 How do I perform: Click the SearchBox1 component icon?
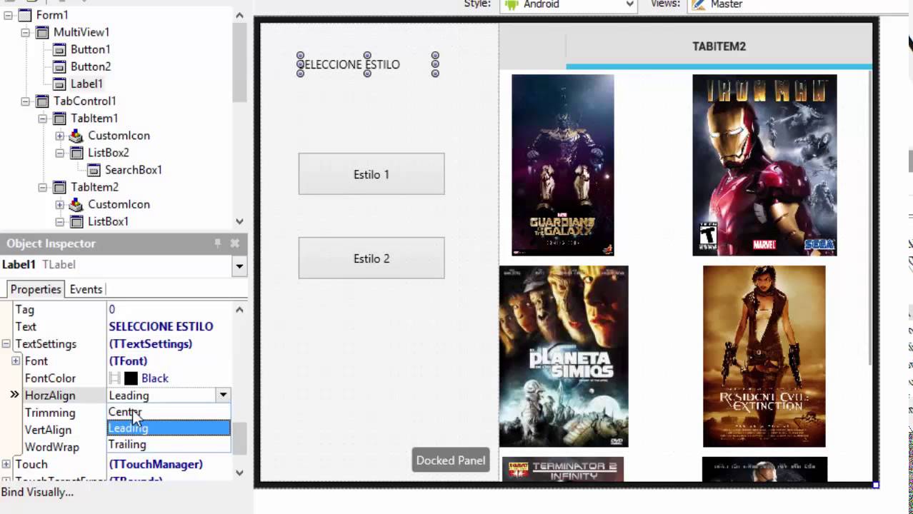pyautogui.click(x=94, y=169)
